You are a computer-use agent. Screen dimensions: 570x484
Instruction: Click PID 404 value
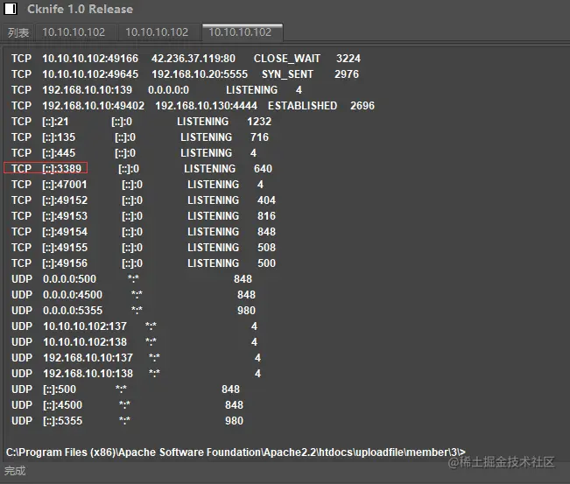[266, 200]
